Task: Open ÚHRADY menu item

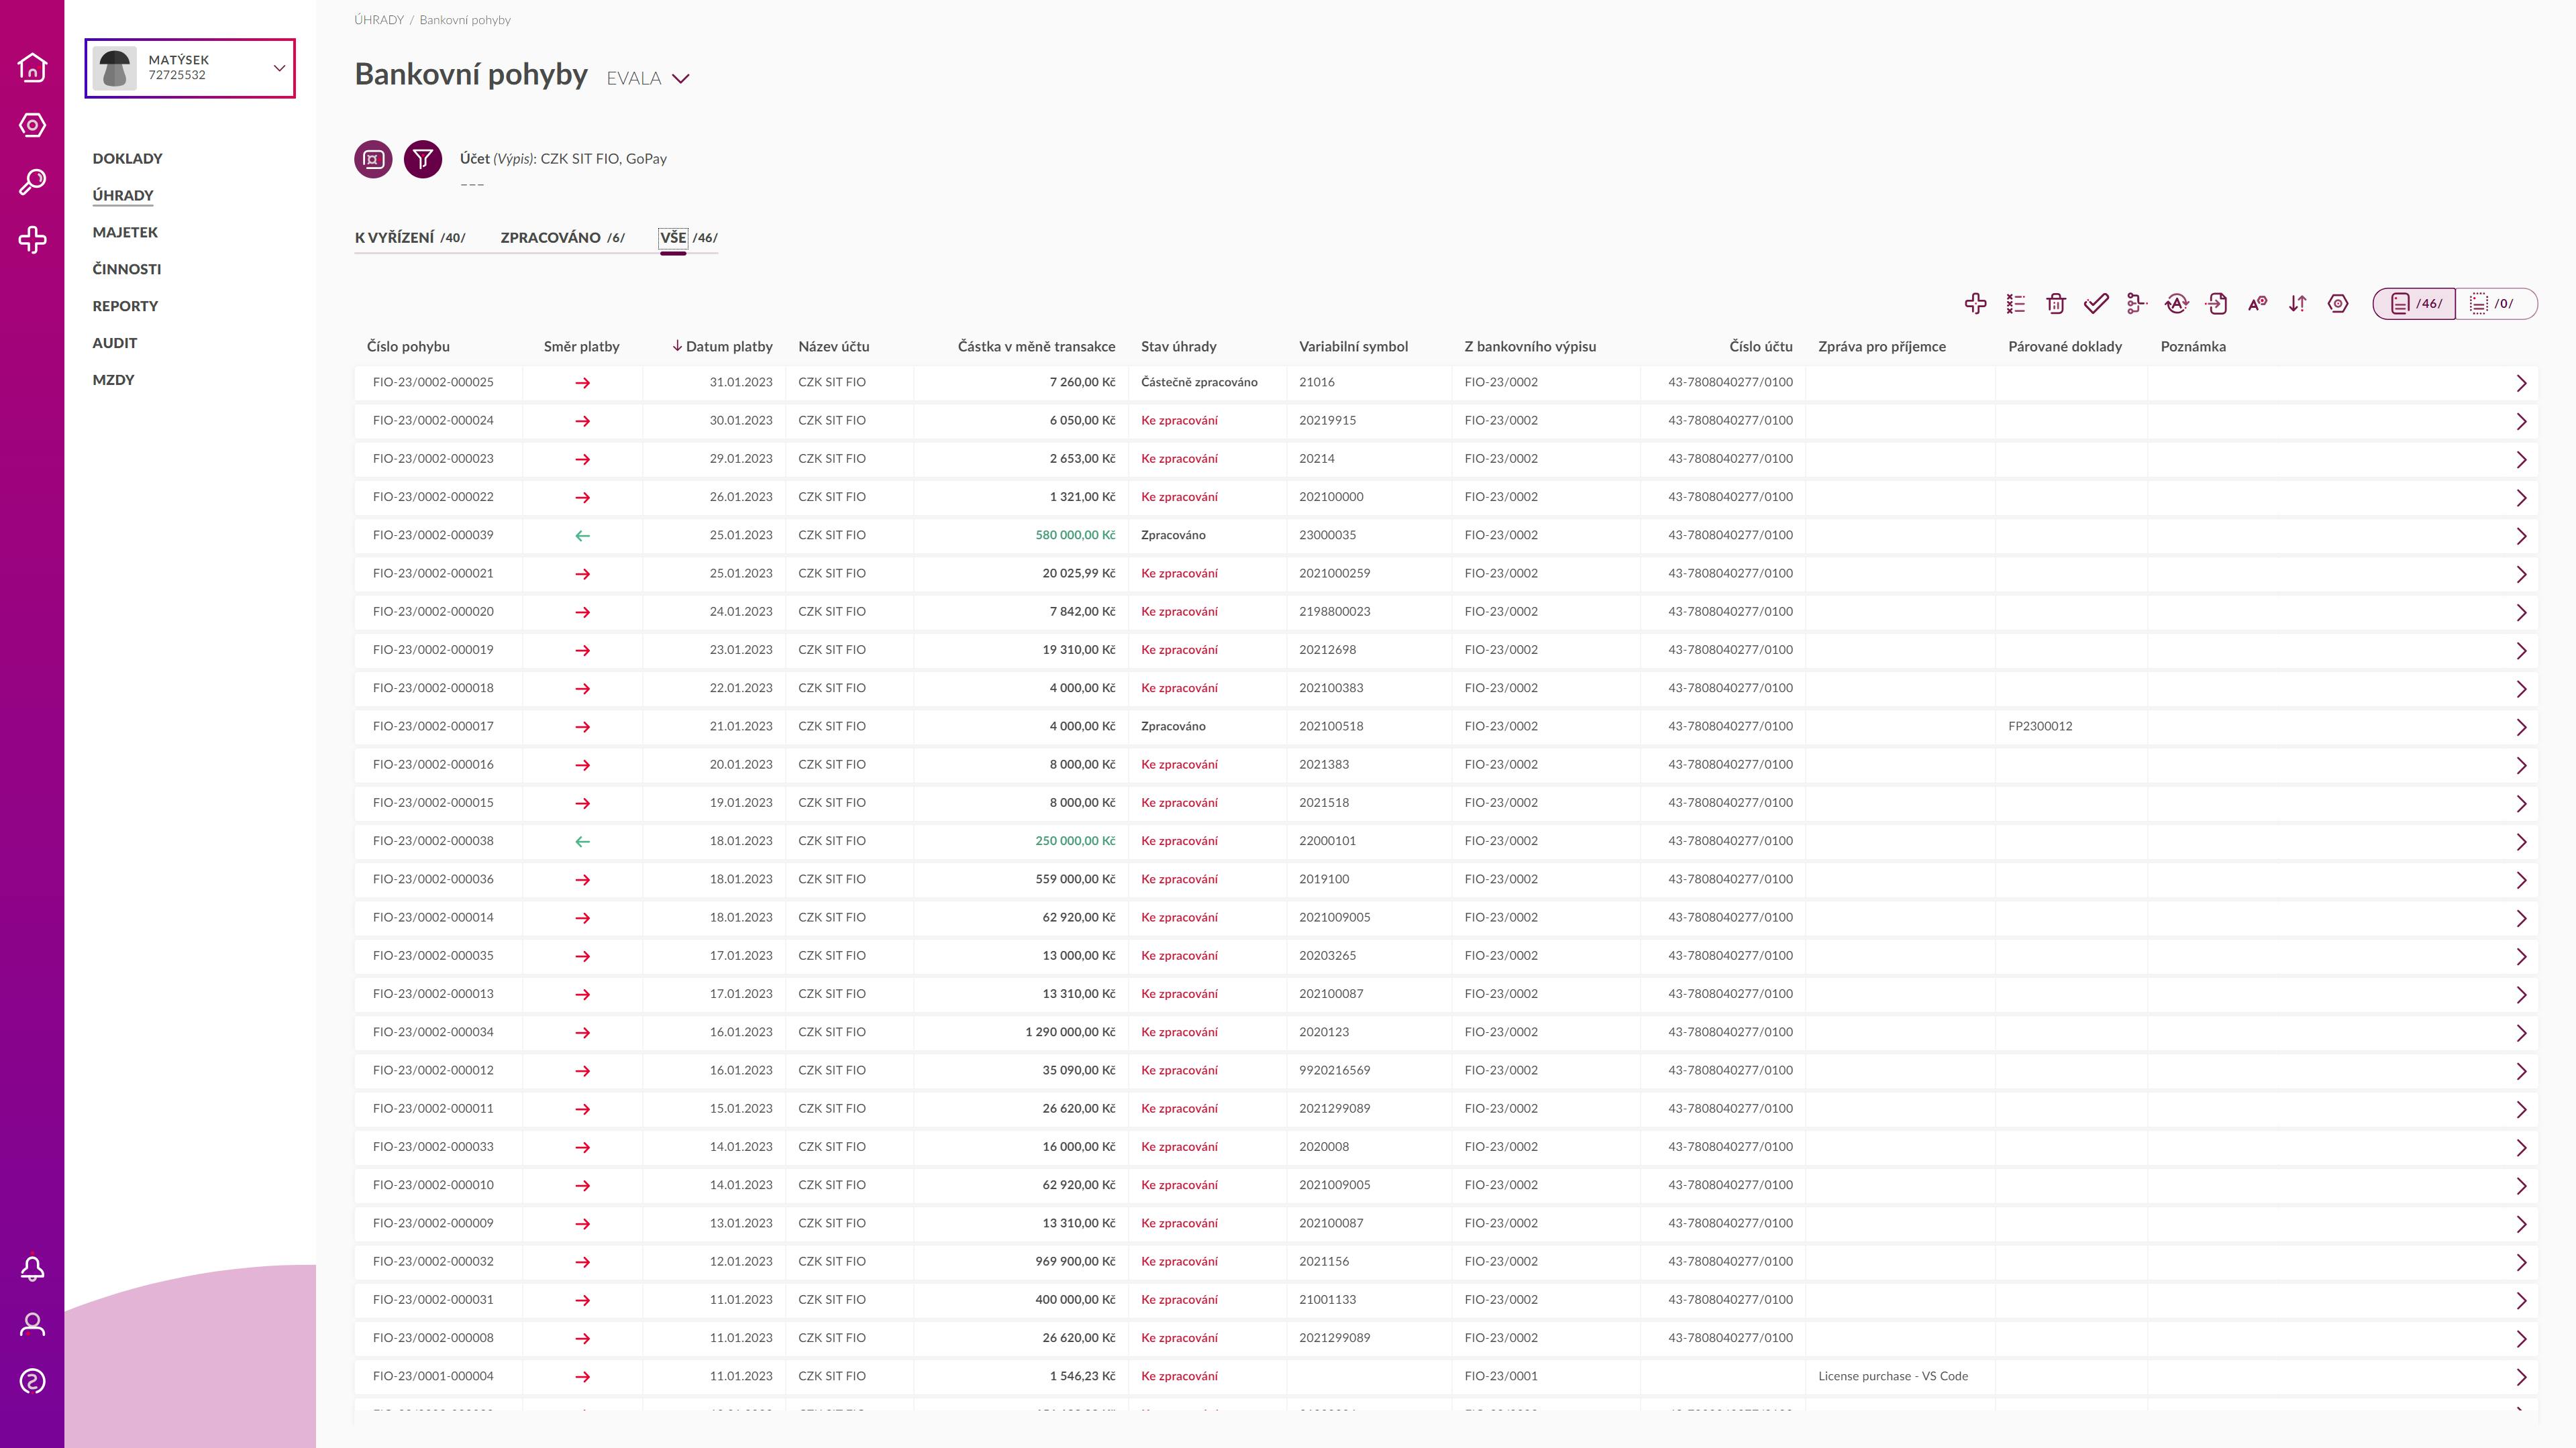Action: [x=123, y=196]
